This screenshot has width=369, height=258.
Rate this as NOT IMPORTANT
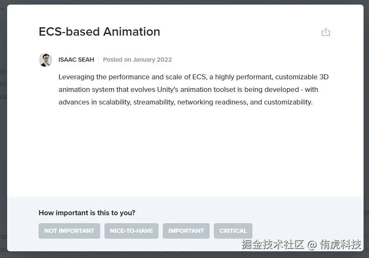69,231
